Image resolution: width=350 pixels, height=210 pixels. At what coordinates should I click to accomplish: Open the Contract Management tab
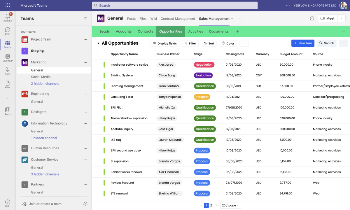[178, 19]
